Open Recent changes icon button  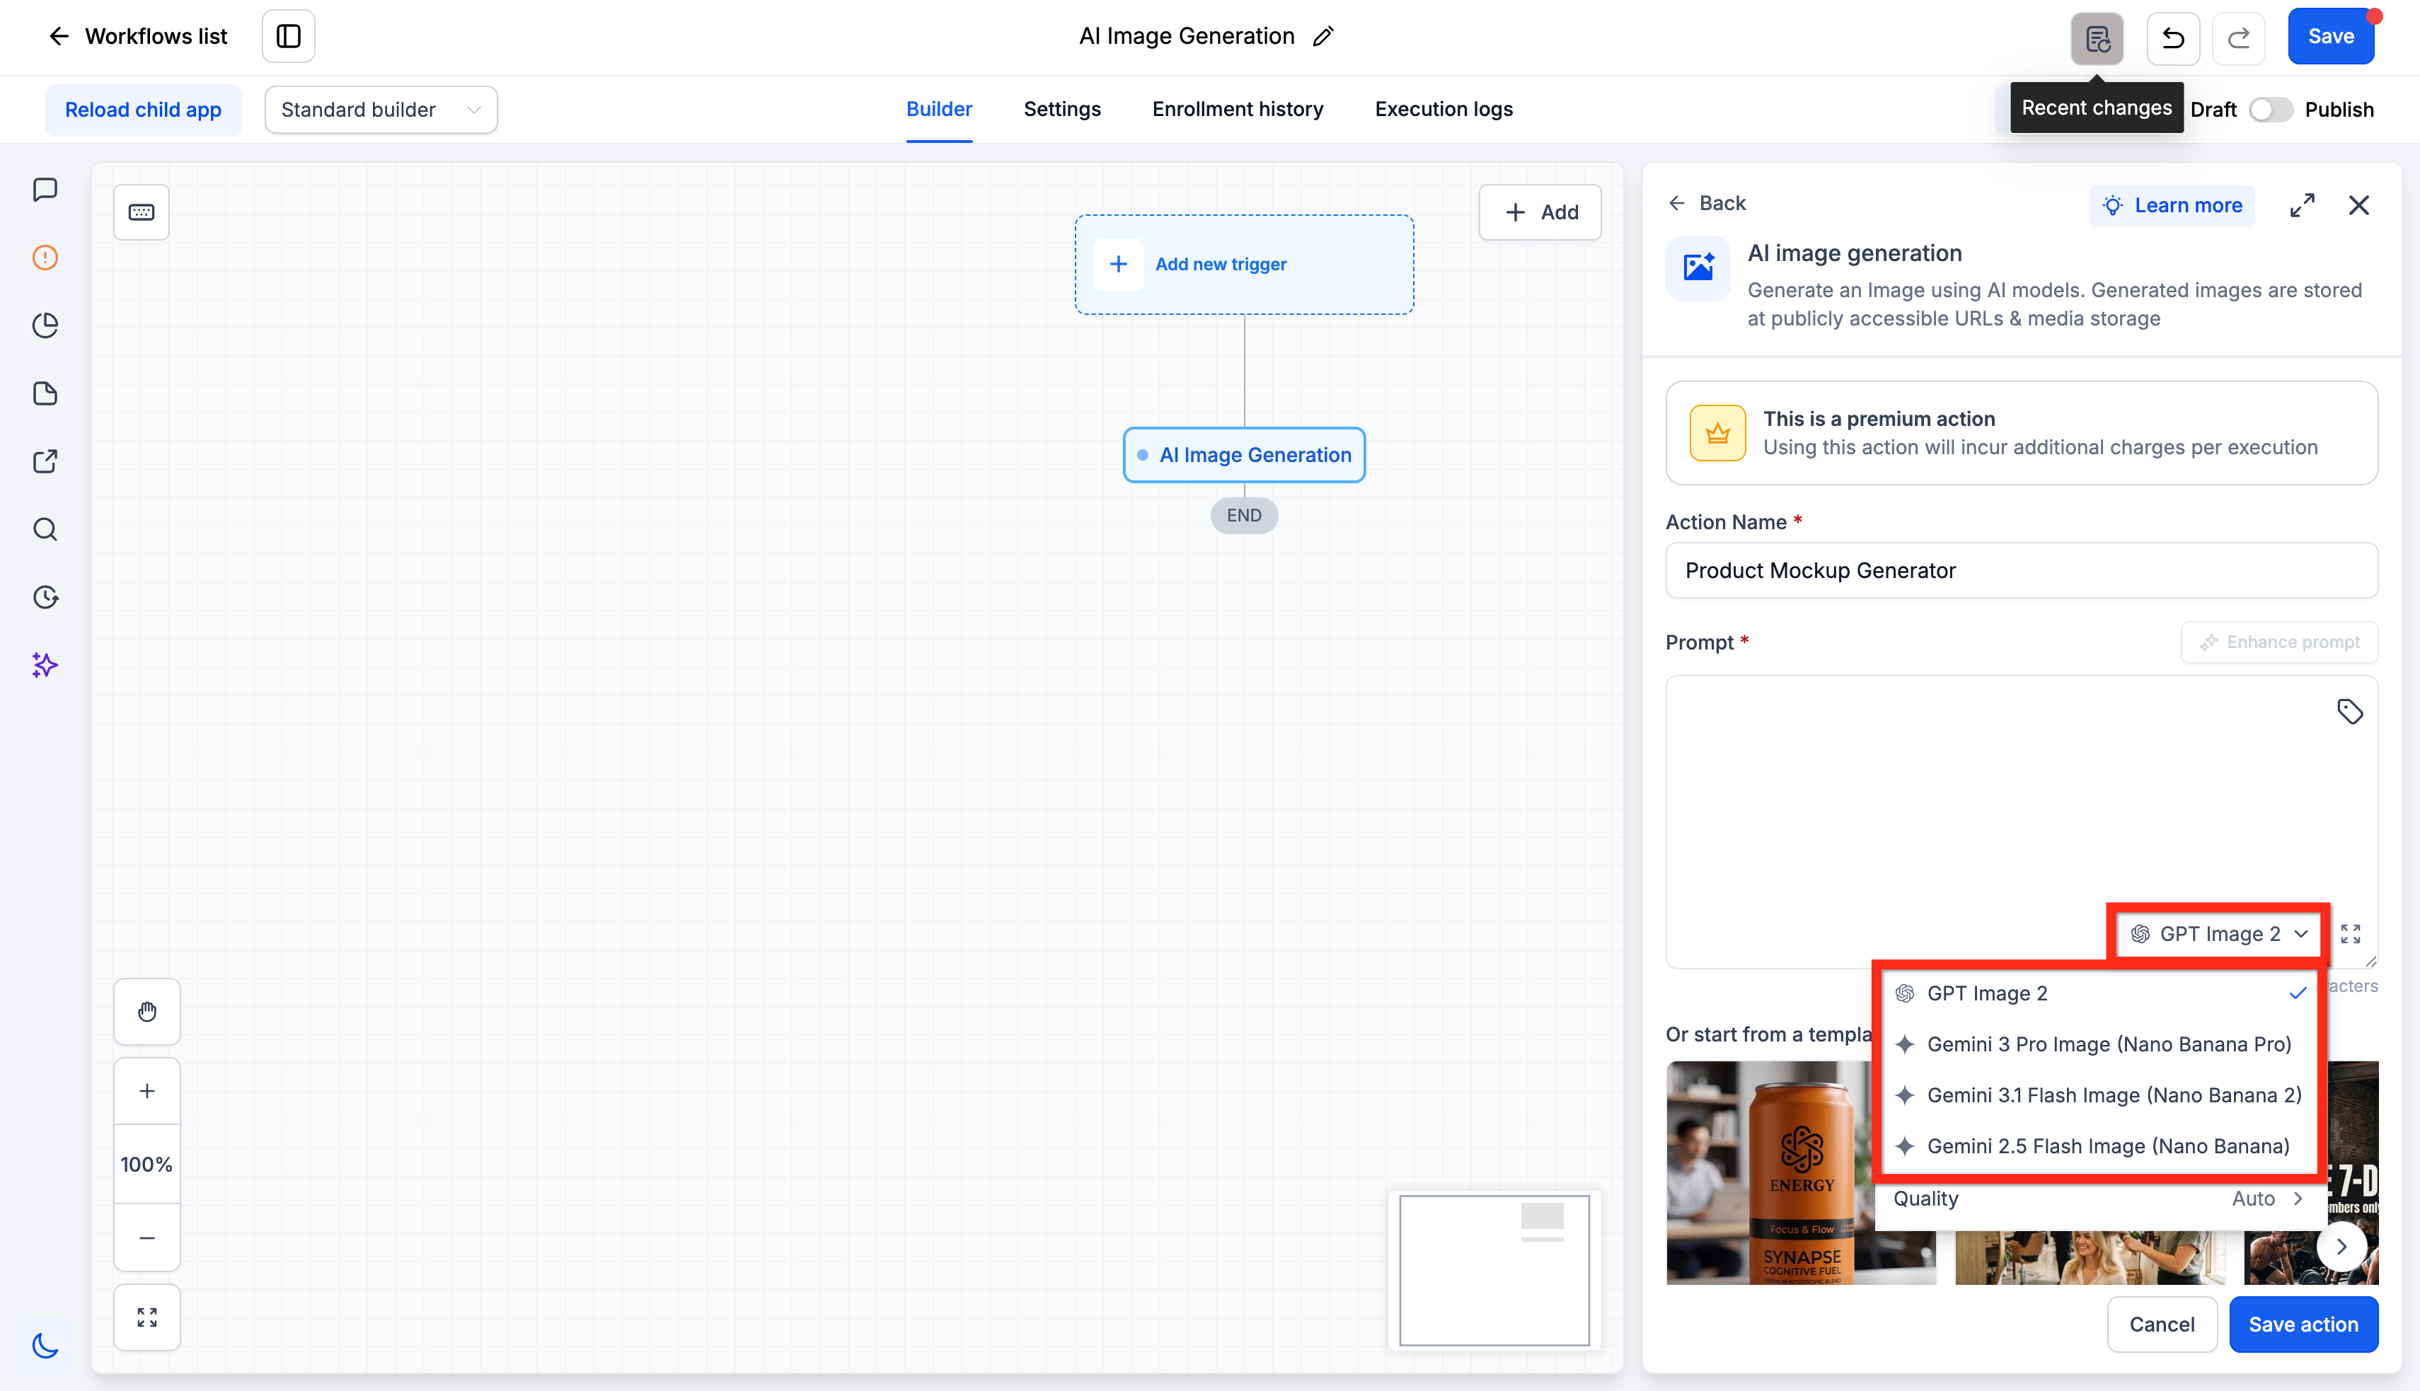coord(2097,38)
